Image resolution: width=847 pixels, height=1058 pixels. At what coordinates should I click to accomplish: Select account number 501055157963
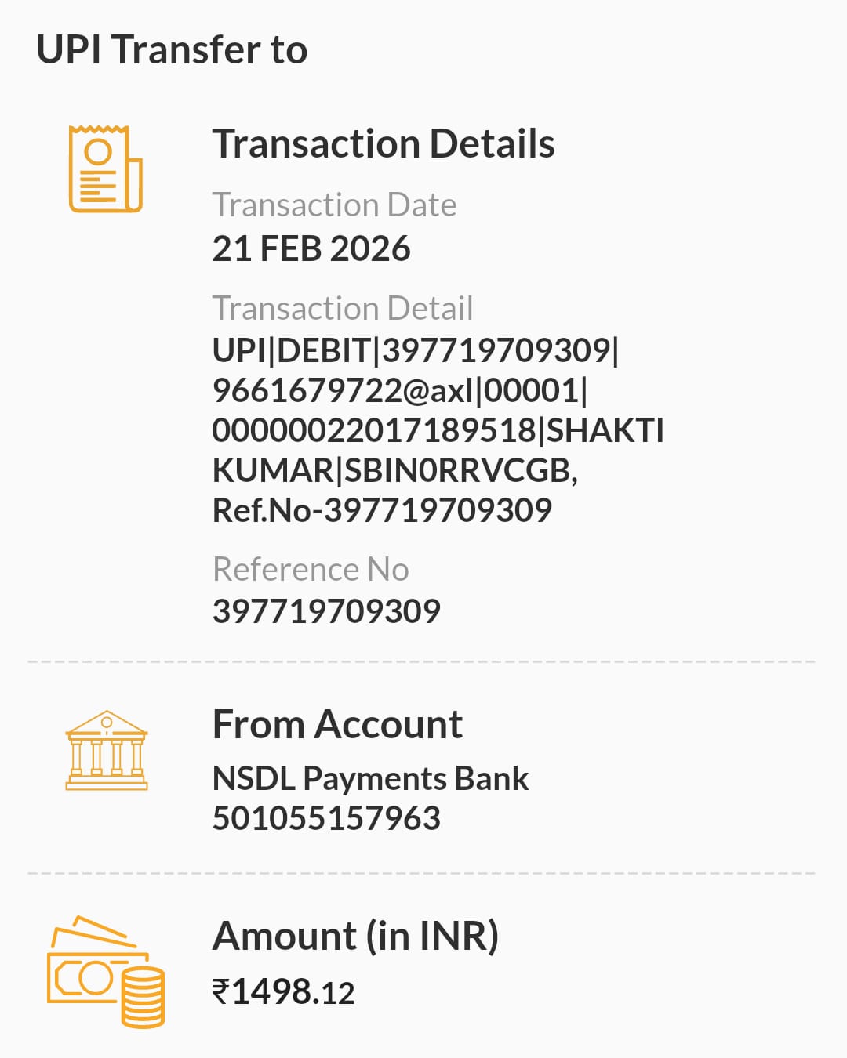(x=326, y=818)
